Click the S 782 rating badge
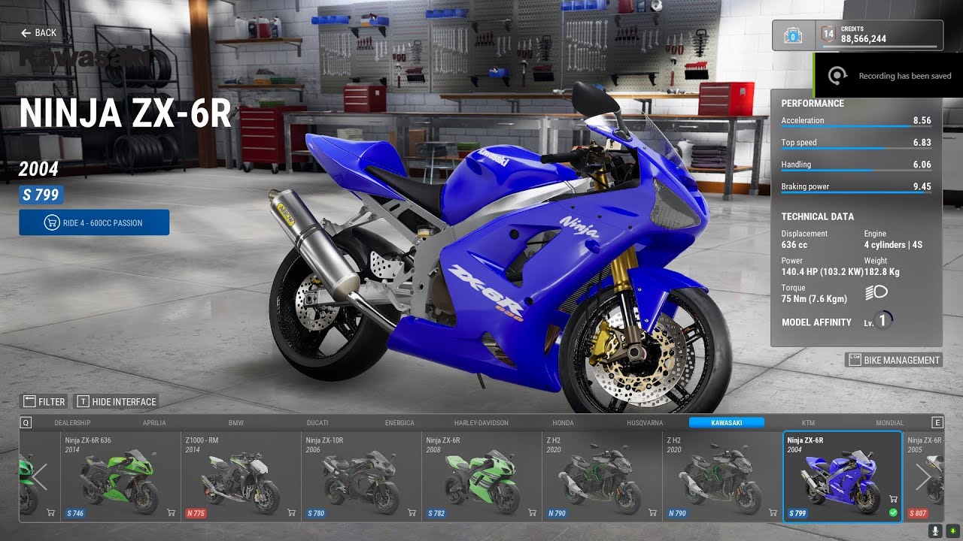Image resolution: width=963 pixels, height=541 pixels. click(436, 513)
